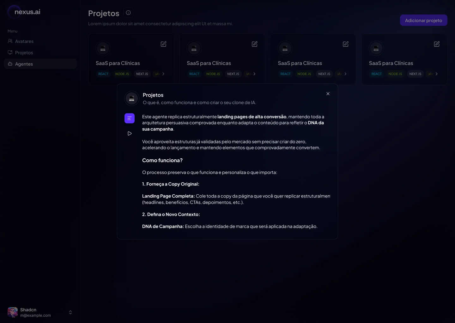Click the Shadcn user avatar thumbnail
Image resolution: width=455 pixels, height=323 pixels.
13,312
